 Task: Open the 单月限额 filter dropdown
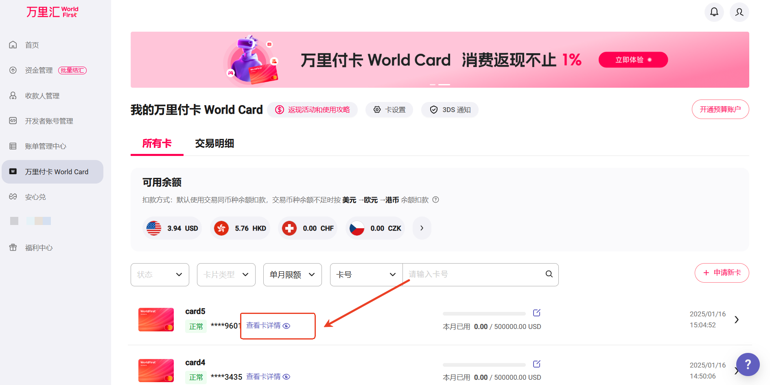[x=293, y=275]
